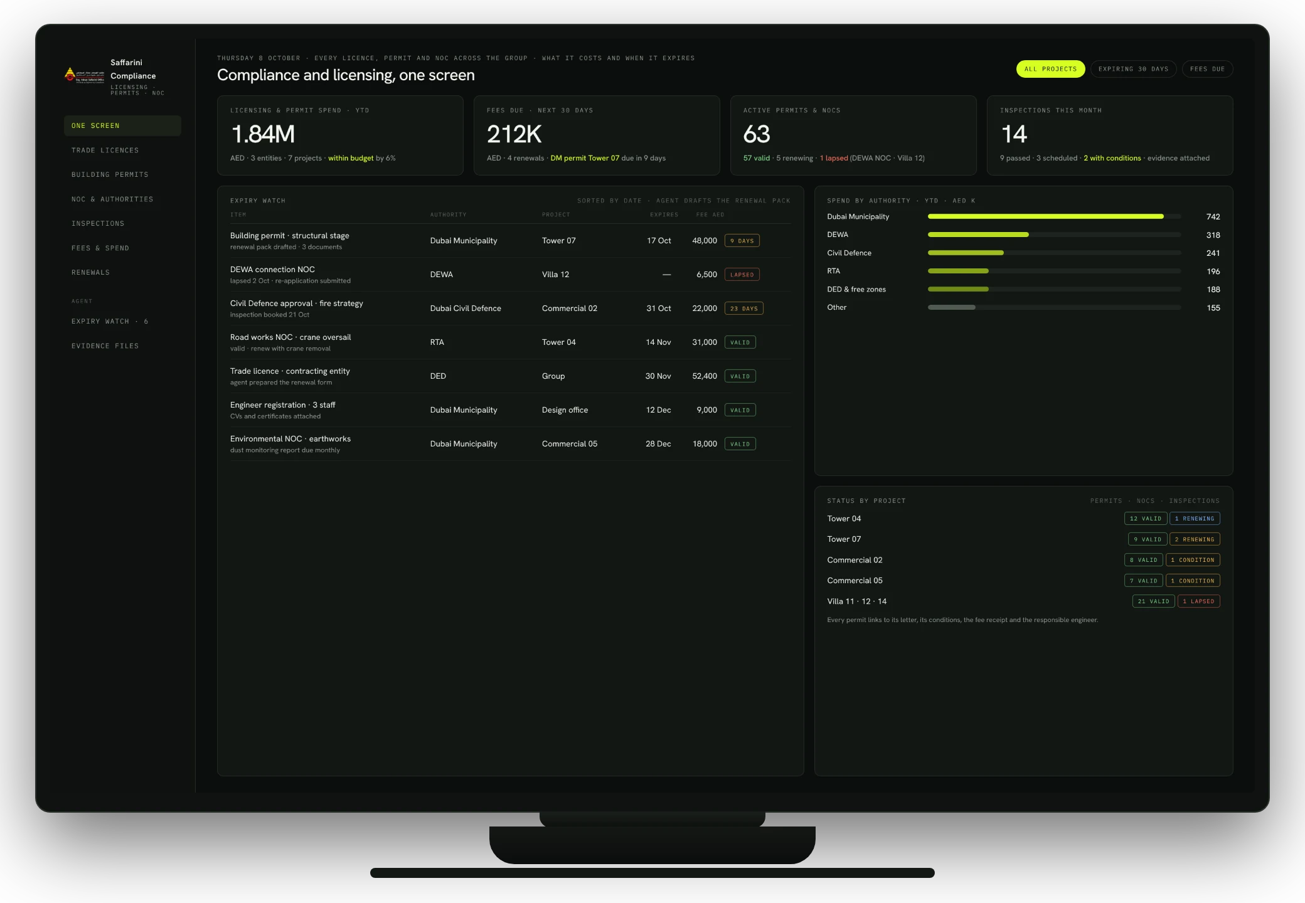Click Villa 11 · 12 · 14 project row
The image size is (1305, 903).
(1023, 601)
